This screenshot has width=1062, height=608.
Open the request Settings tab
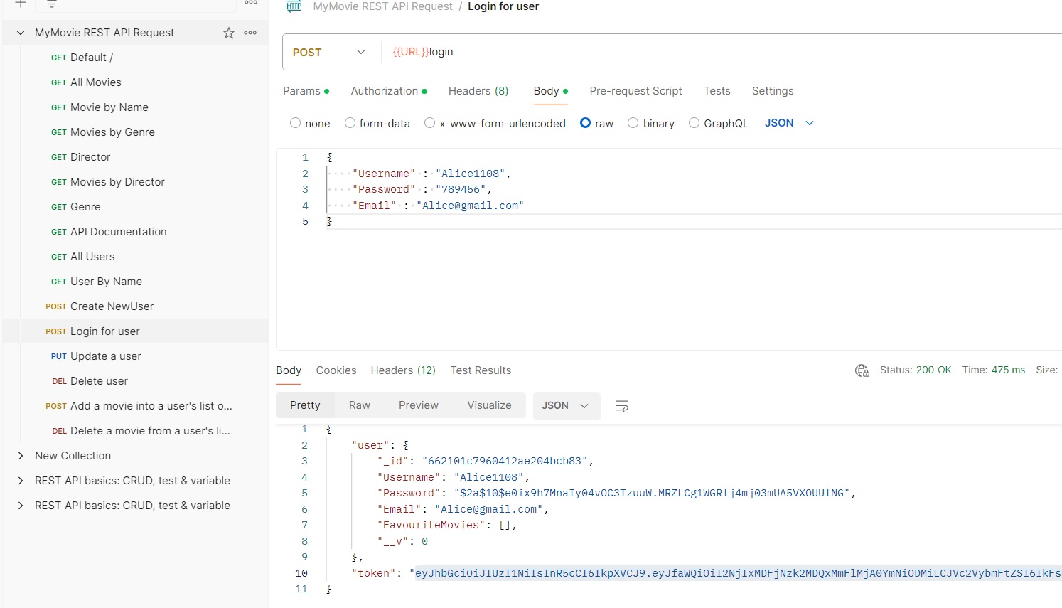(x=773, y=91)
